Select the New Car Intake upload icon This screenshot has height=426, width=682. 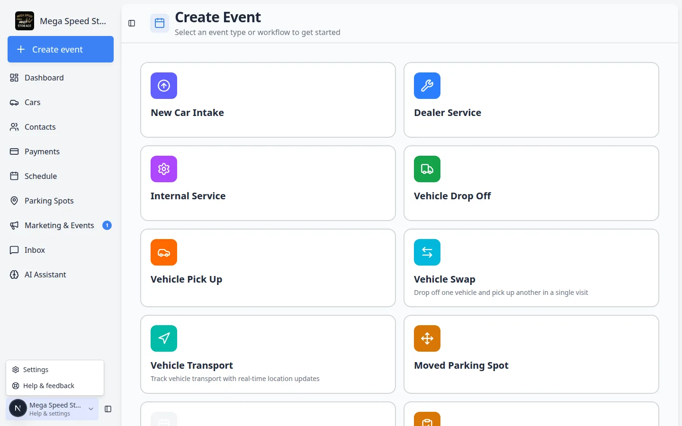164,86
